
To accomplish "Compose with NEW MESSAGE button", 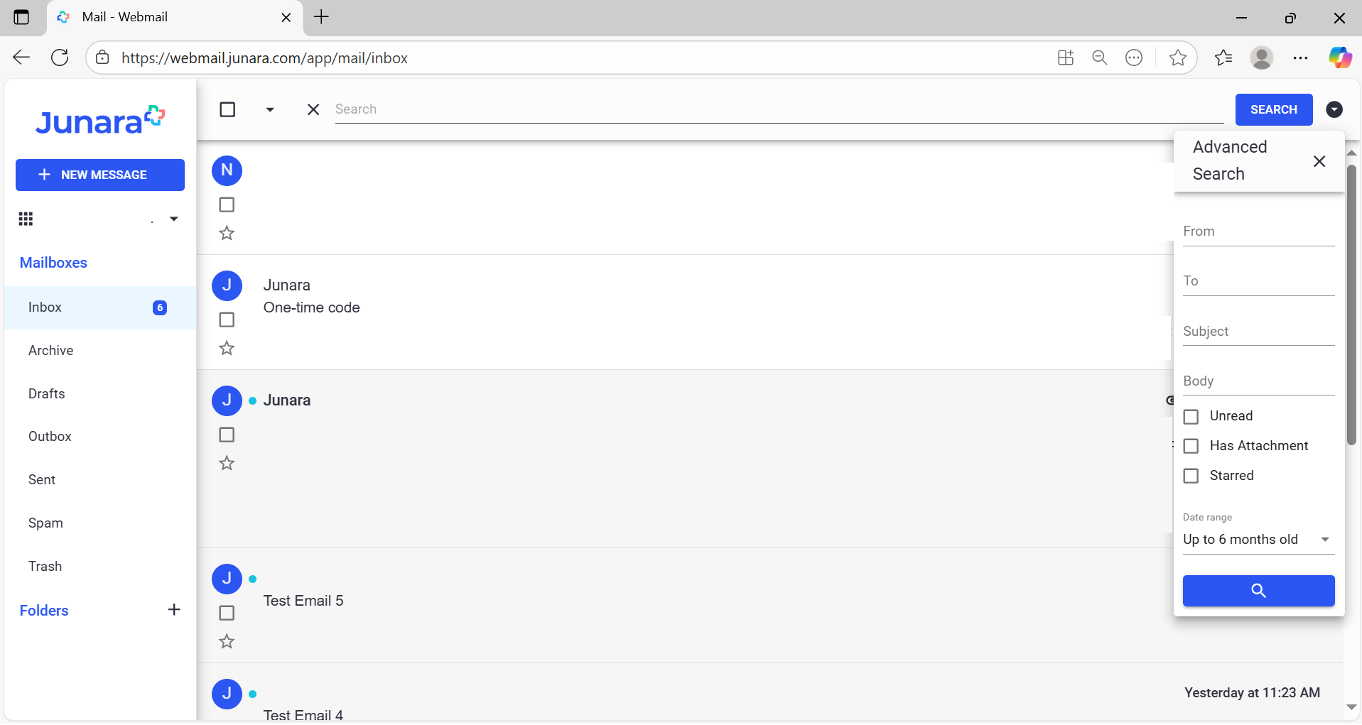I will click(x=100, y=175).
